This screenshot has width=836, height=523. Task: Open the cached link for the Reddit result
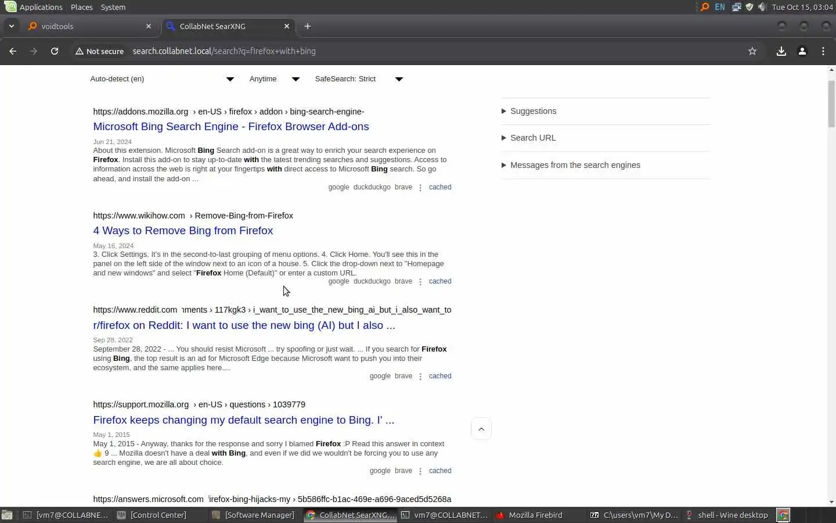pyautogui.click(x=440, y=376)
